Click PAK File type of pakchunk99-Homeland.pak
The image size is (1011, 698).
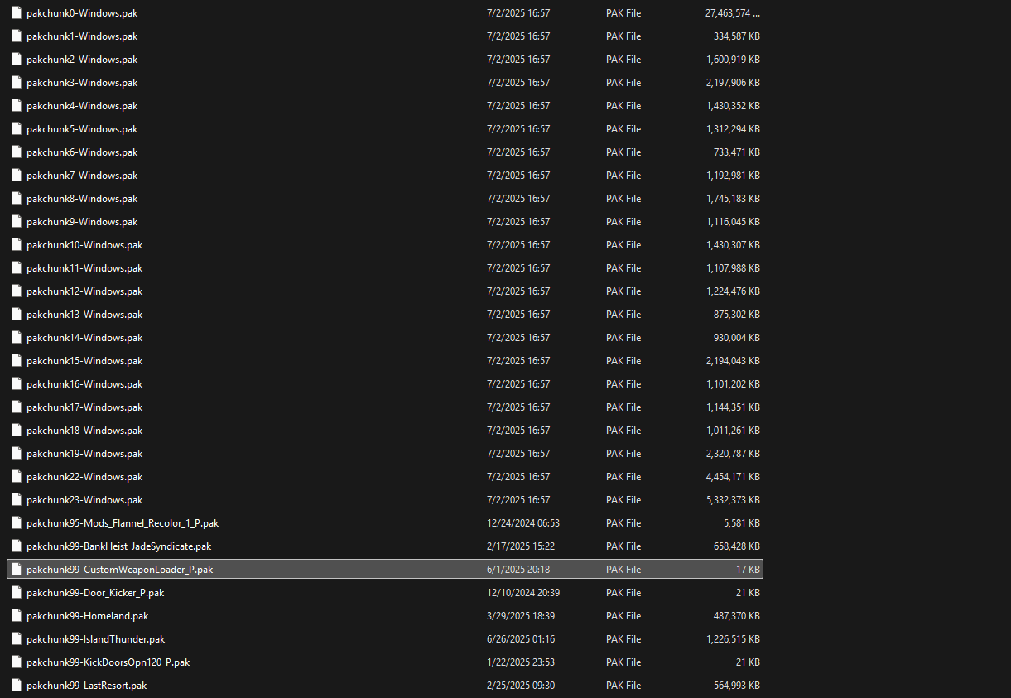click(623, 616)
